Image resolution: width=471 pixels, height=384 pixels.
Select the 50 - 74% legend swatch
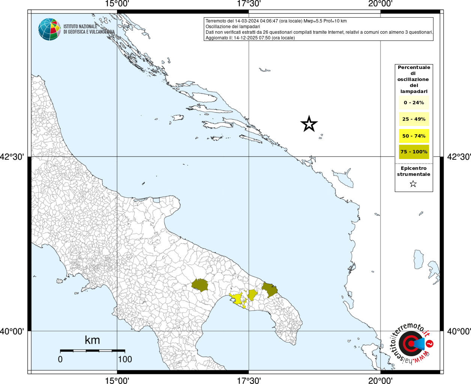[414, 136]
